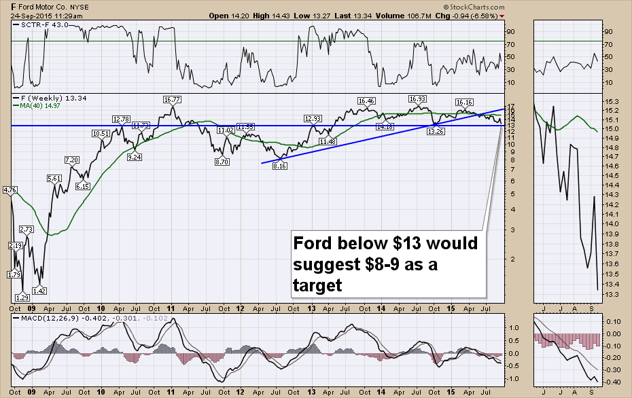The width and height of the screenshot is (632, 398).
Task: Click the 1.79 price label
Action: pyautogui.click(x=14, y=275)
